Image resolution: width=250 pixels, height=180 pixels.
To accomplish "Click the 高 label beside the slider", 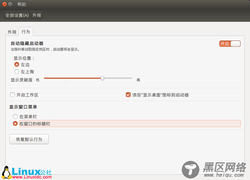I will [x=138, y=80].
